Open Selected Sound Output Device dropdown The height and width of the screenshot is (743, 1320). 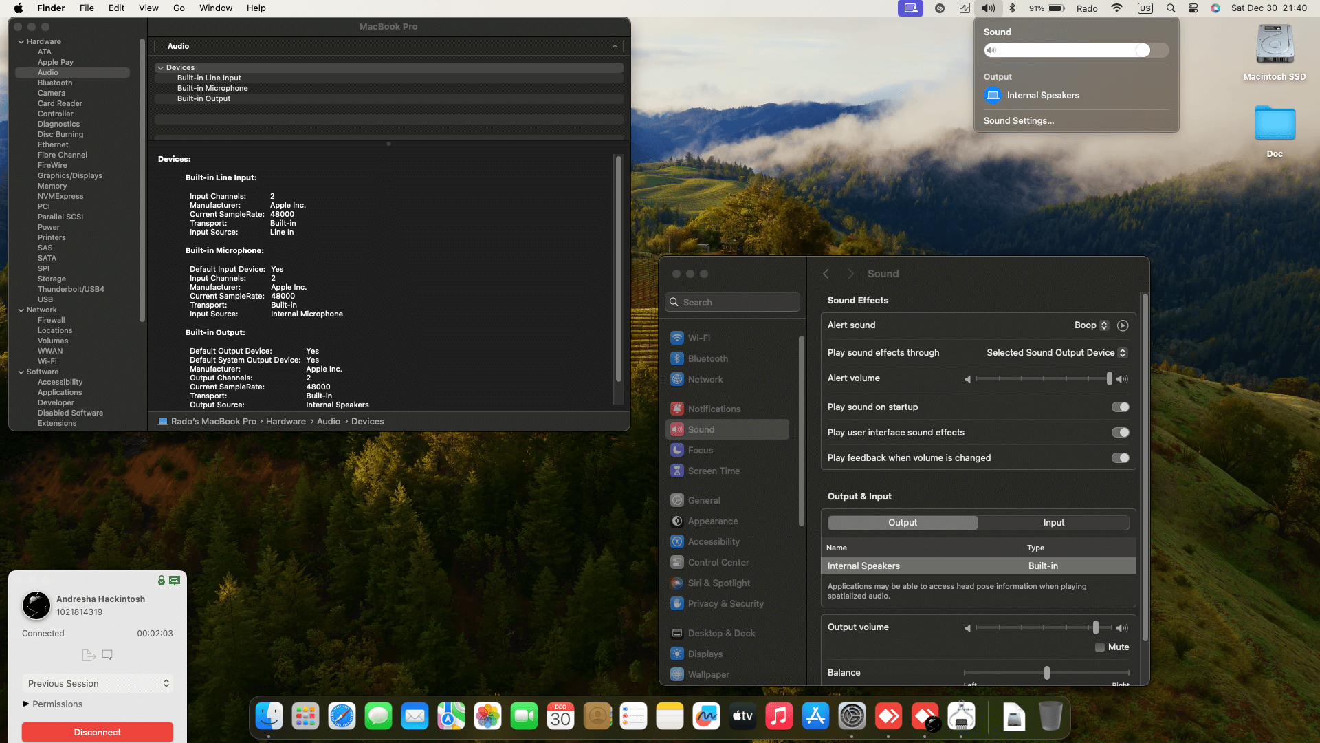coord(1057,353)
